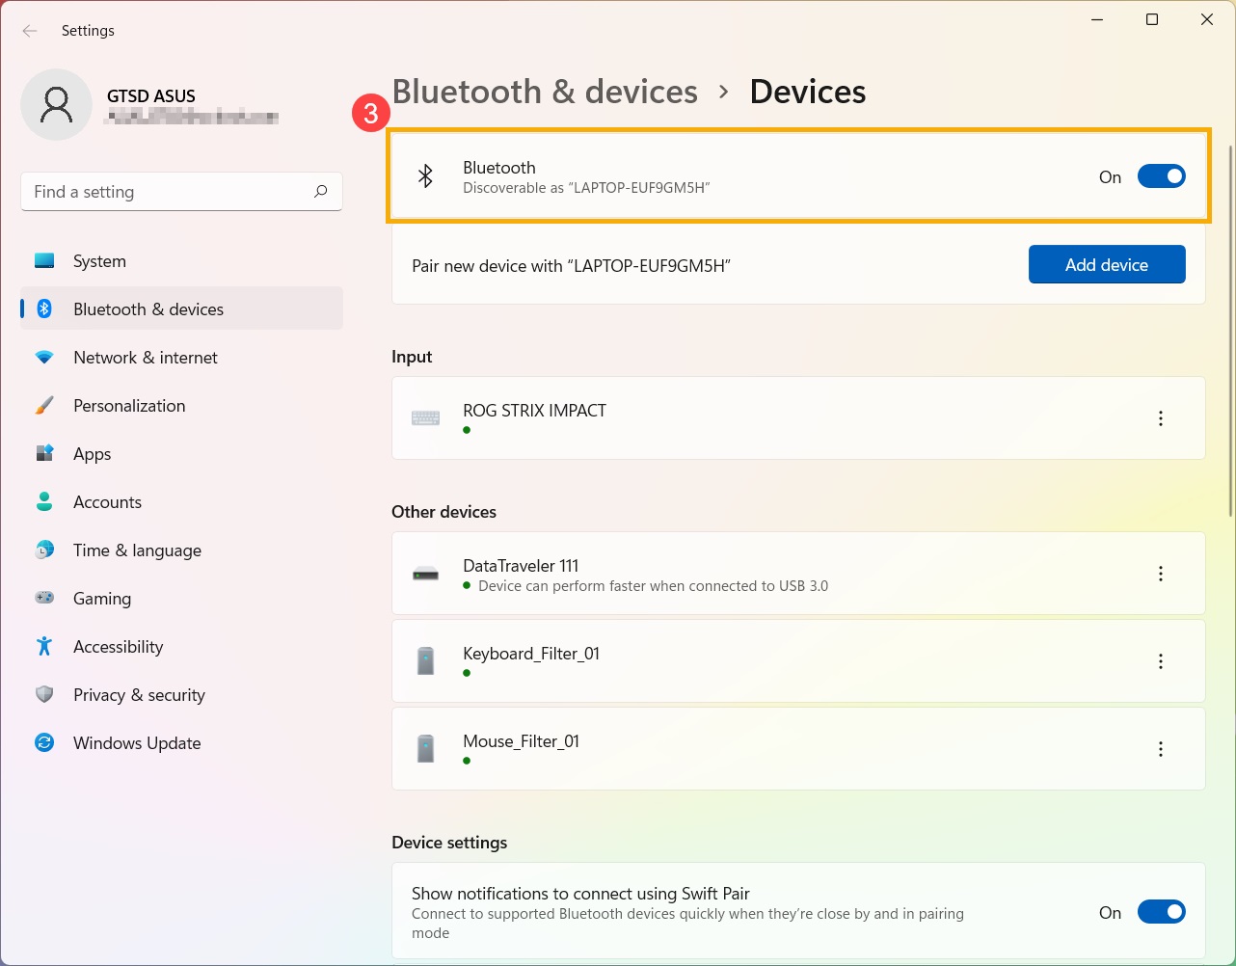Screen dimensions: 1236x966
Task: Click the Gaming controller icon
Action: (44, 599)
